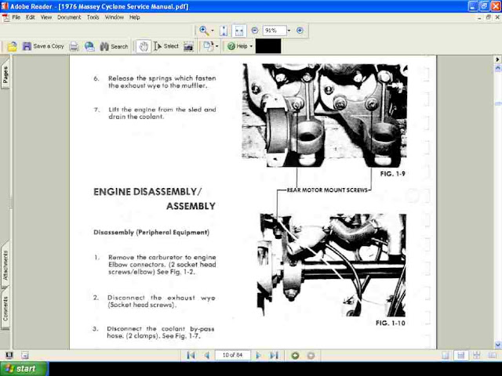
Task: Expand the Help dropdown arrow
Action: tap(251, 47)
